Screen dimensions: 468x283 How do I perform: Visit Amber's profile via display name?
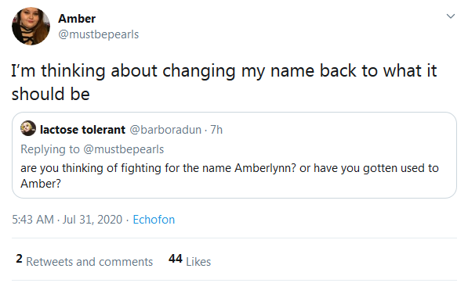[x=77, y=19]
